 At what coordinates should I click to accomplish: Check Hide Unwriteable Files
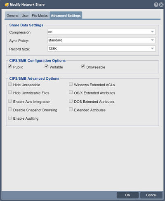pyautogui.click(x=10, y=92)
